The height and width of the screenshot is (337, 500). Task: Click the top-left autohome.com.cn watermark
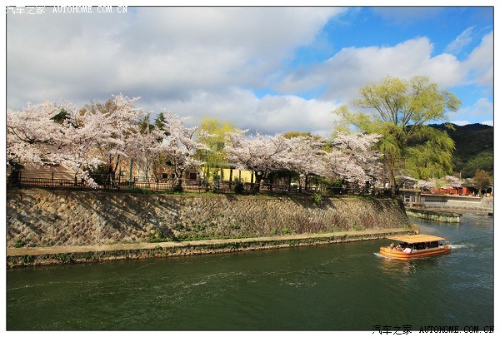[x=67, y=9]
